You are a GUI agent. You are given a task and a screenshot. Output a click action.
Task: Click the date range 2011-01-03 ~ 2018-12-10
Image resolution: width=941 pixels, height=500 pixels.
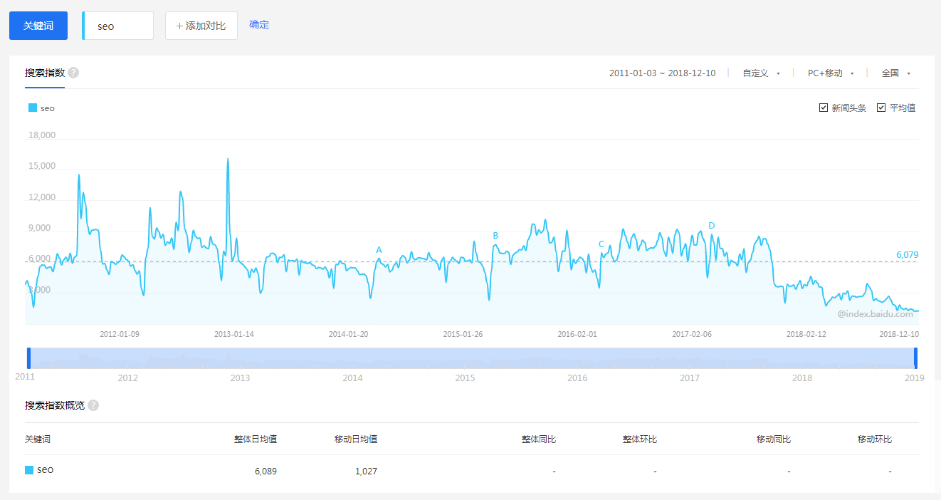tap(662, 73)
